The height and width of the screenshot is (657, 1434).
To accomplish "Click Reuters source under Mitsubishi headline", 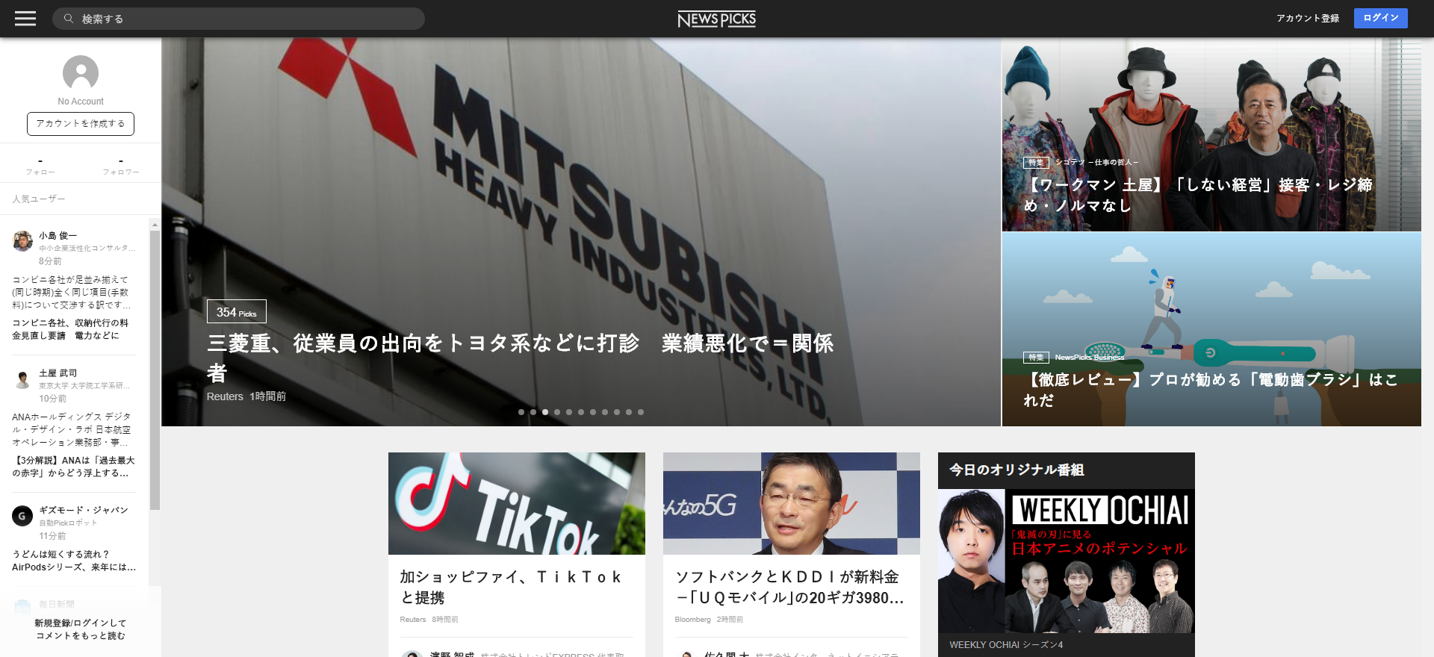I will click(x=225, y=396).
